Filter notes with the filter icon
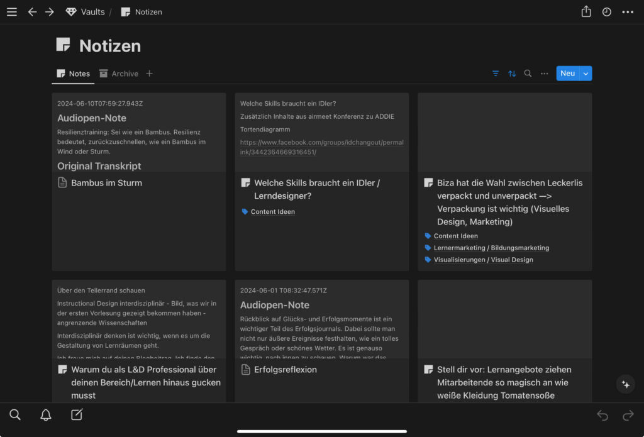644x437 pixels. [x=496, y=74]
